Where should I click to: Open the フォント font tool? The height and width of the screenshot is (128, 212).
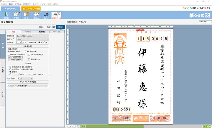coord(46,15)
